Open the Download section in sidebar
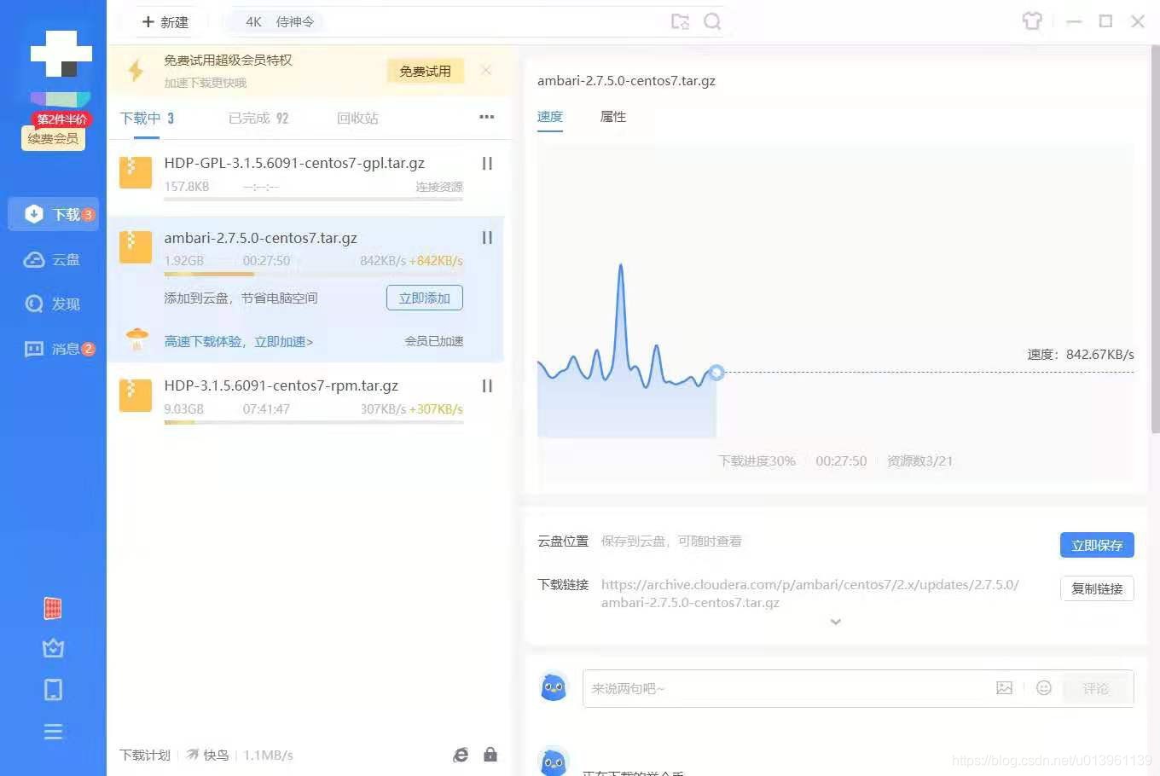Screen dimensions: 1160x776 [x=53, y=214]
